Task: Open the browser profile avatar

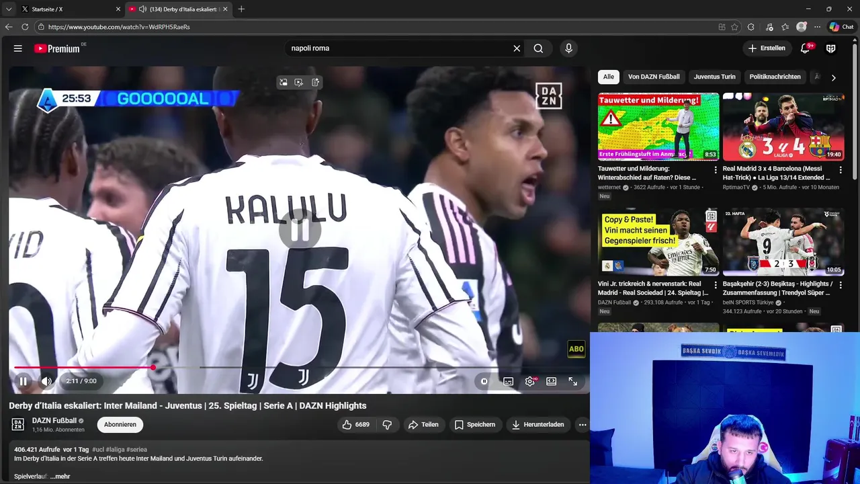Action: coord(801,27)
